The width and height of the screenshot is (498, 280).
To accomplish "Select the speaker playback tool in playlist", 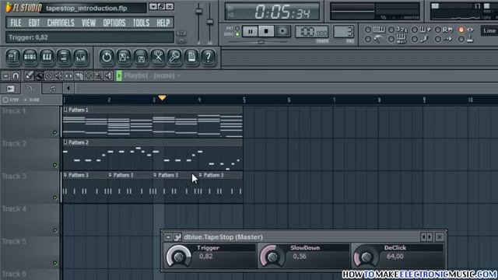I will point(108,76).
